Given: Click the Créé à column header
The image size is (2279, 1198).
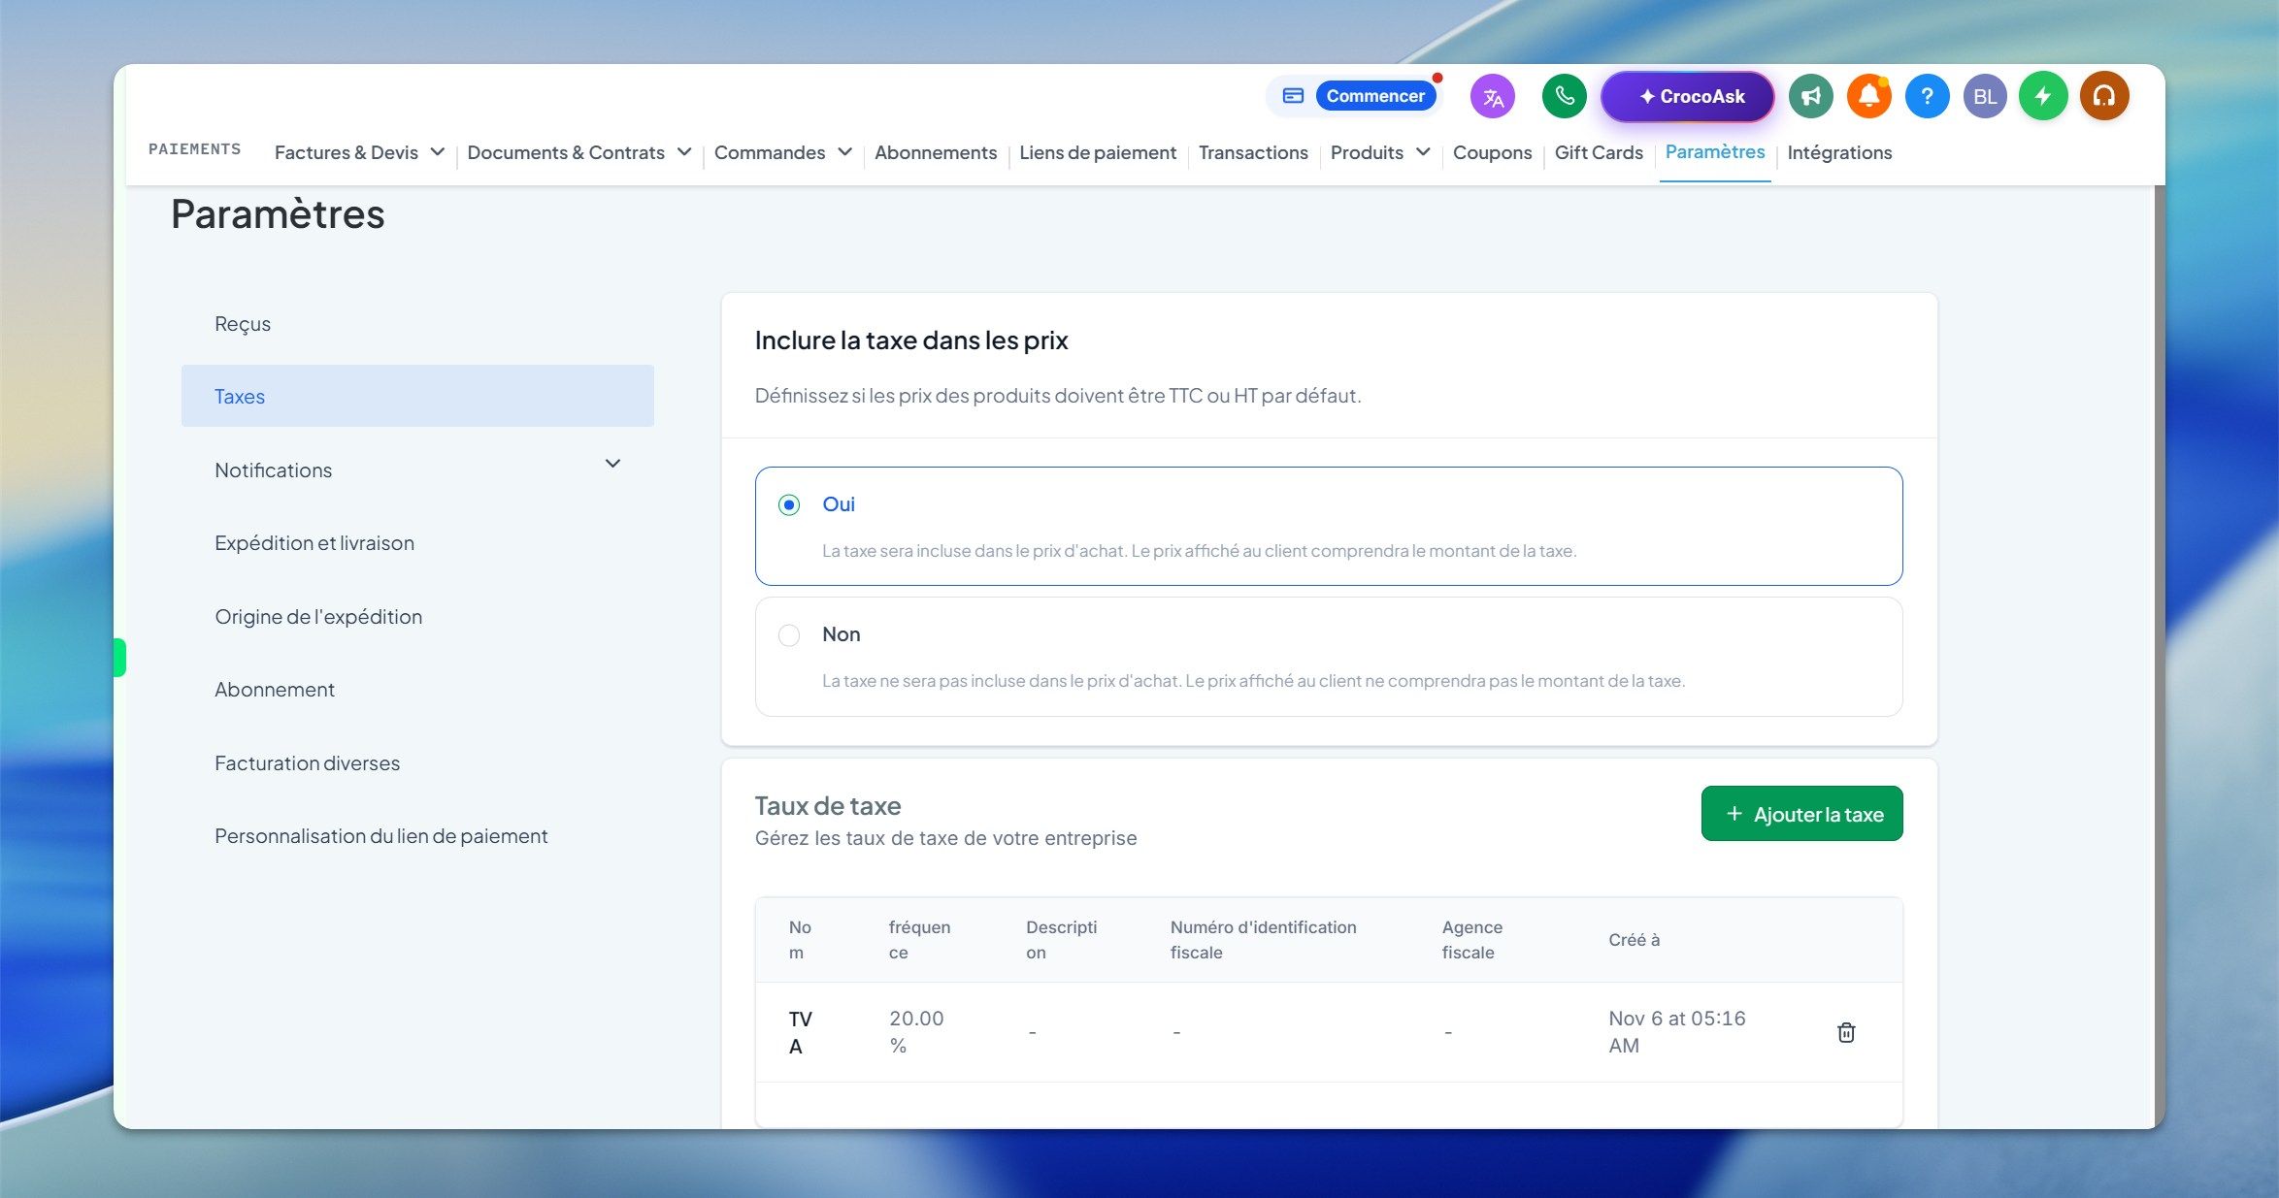Looking at the screenshot, I should tap(1635, 940).
